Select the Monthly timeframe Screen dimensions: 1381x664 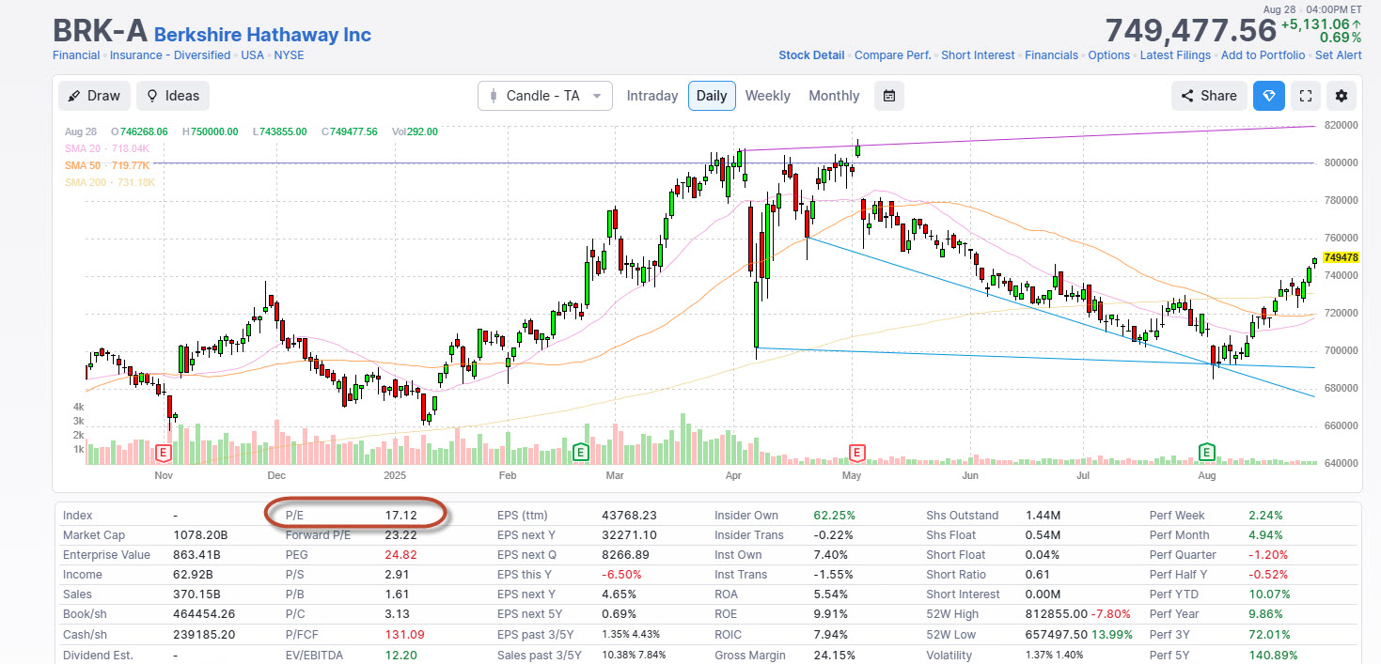coord(834,96)
